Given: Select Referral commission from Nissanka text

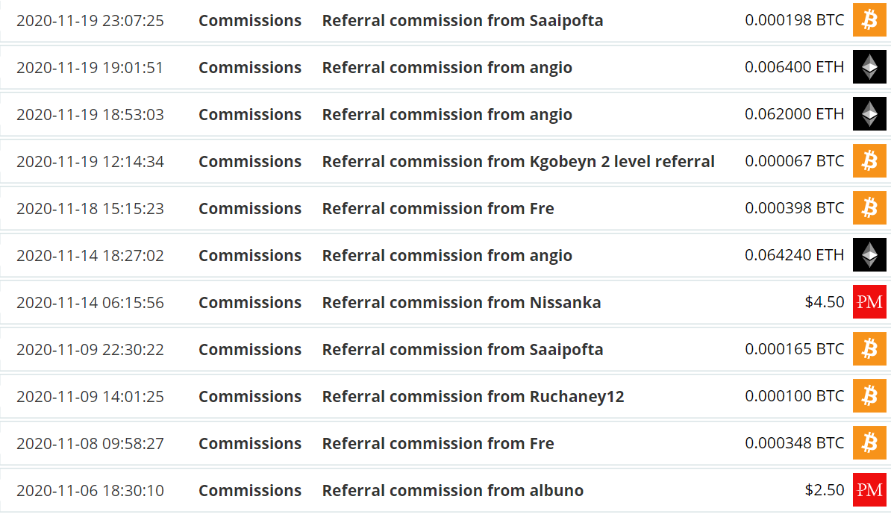Looking at the screenshot, I should (x=461, y=303).
